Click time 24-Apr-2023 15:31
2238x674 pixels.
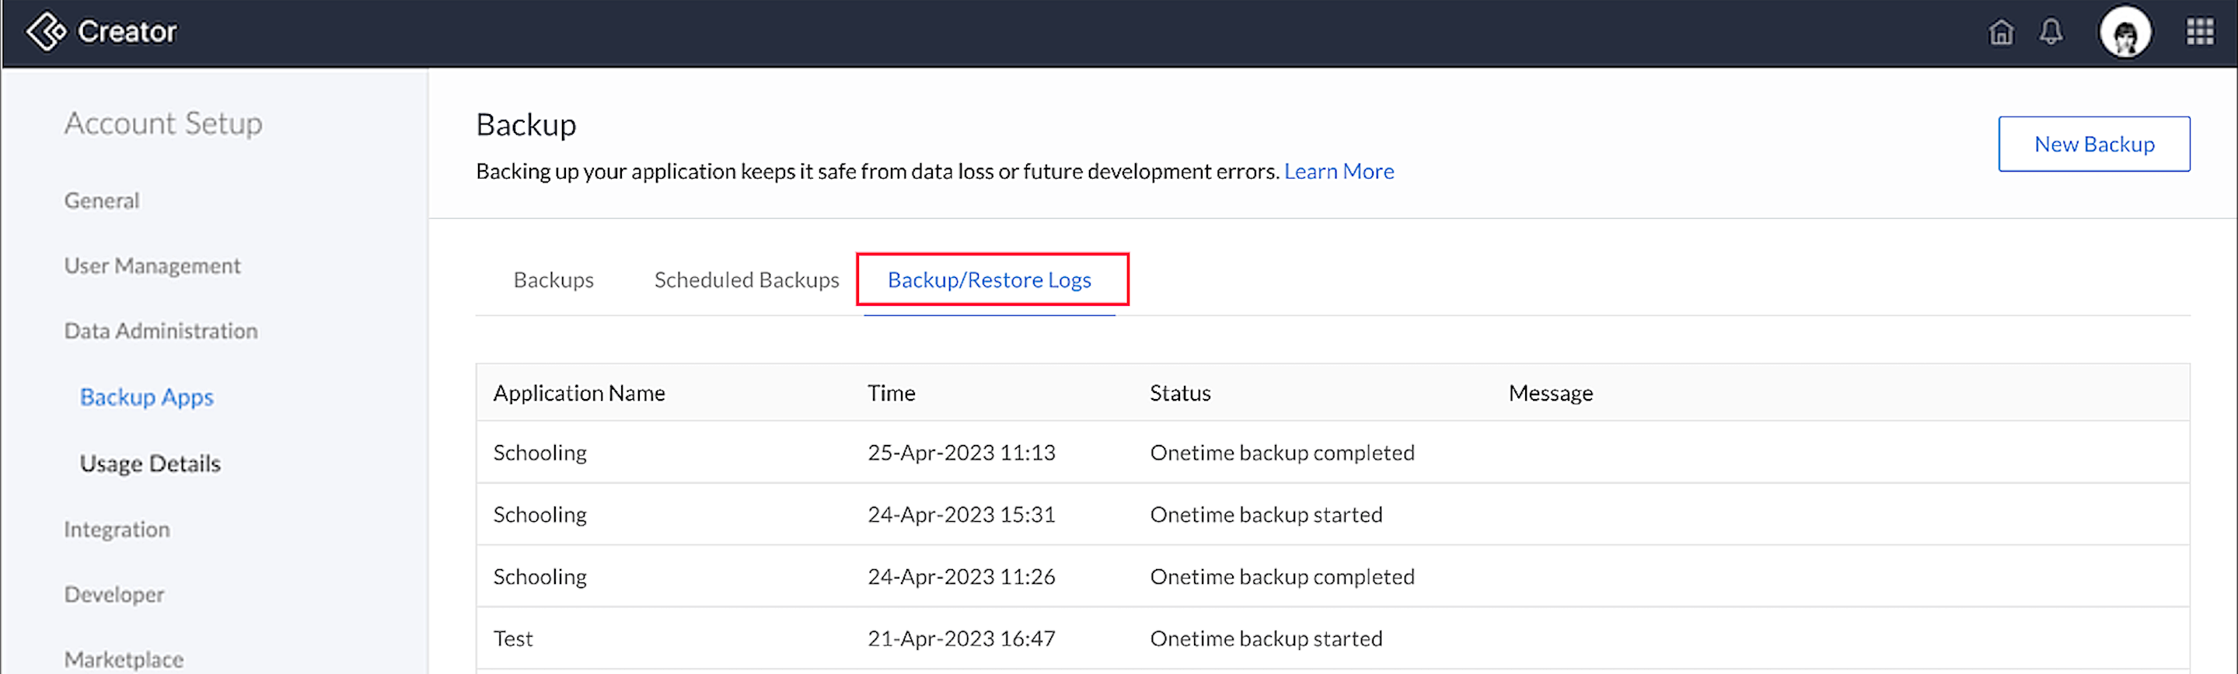pyautogui.click(x=961, y=514)
